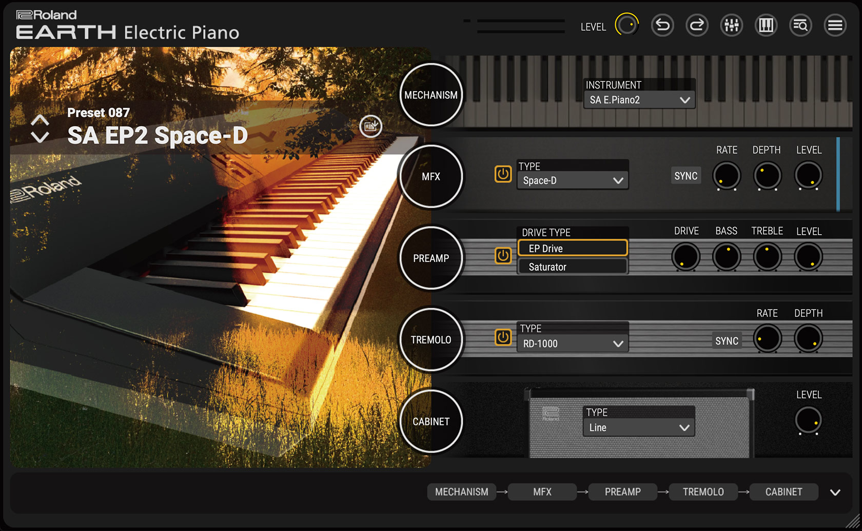Select the round CABINET section button

point(431,421)
